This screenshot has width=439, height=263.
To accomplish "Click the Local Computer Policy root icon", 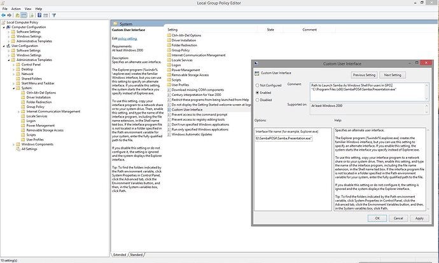I will pos(3,22).
